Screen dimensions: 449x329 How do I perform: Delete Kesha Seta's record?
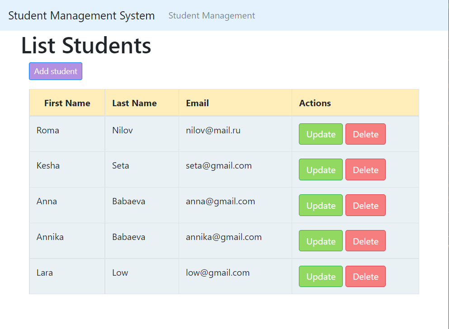point(365,169)
